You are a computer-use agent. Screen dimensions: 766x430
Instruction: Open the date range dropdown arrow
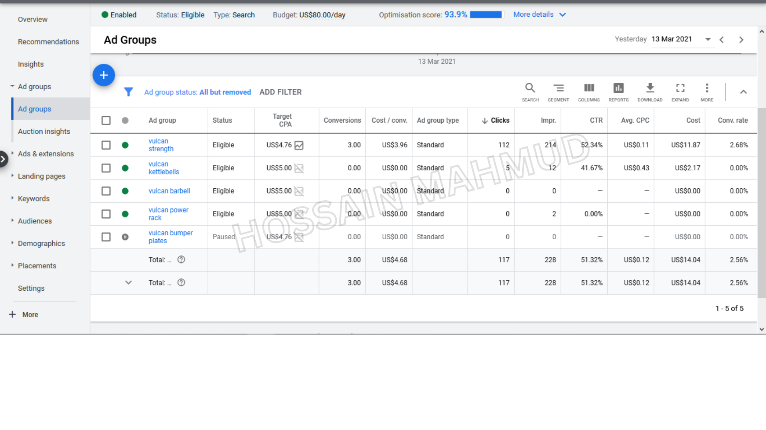tap(708, 39)
